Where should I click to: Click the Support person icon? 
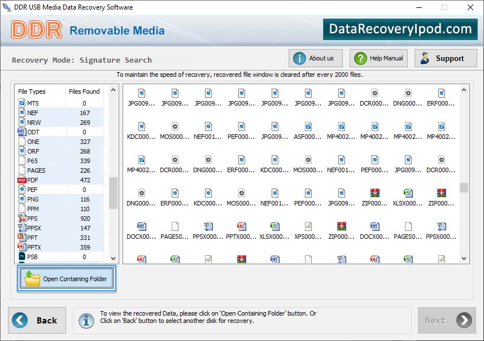[425, 58]
